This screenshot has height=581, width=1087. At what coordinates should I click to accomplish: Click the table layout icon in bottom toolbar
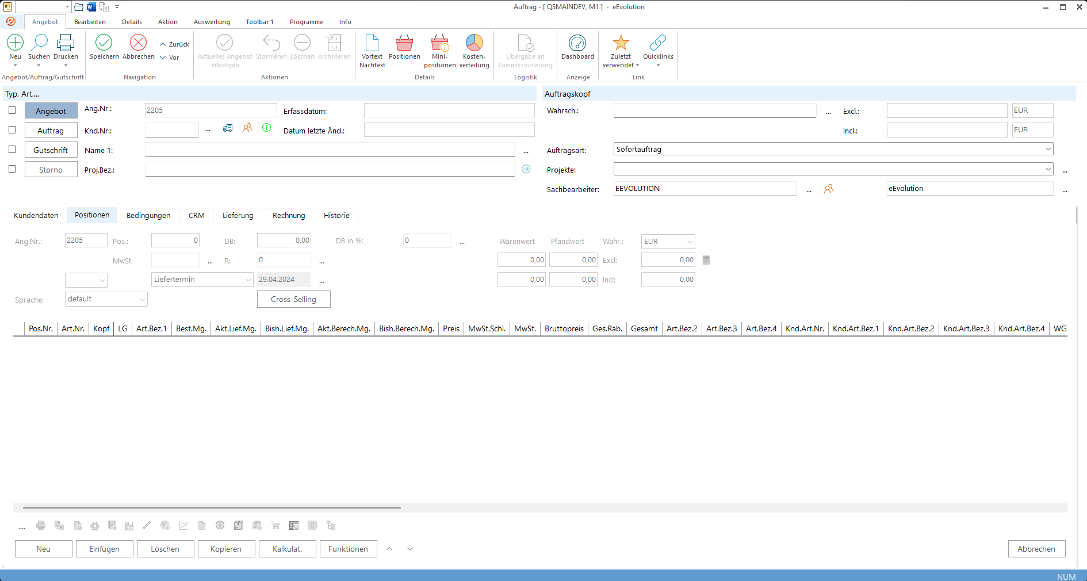point(294,525)
